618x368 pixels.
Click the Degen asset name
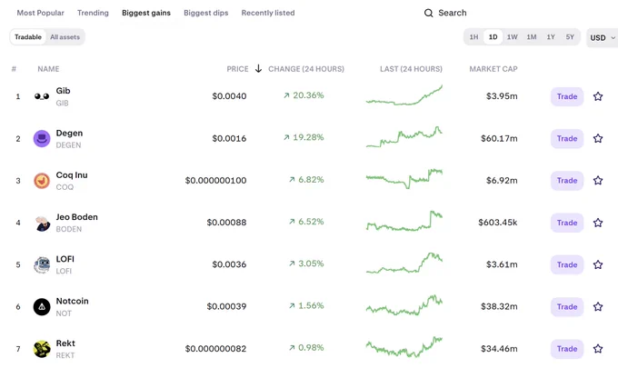pos(69,134)
